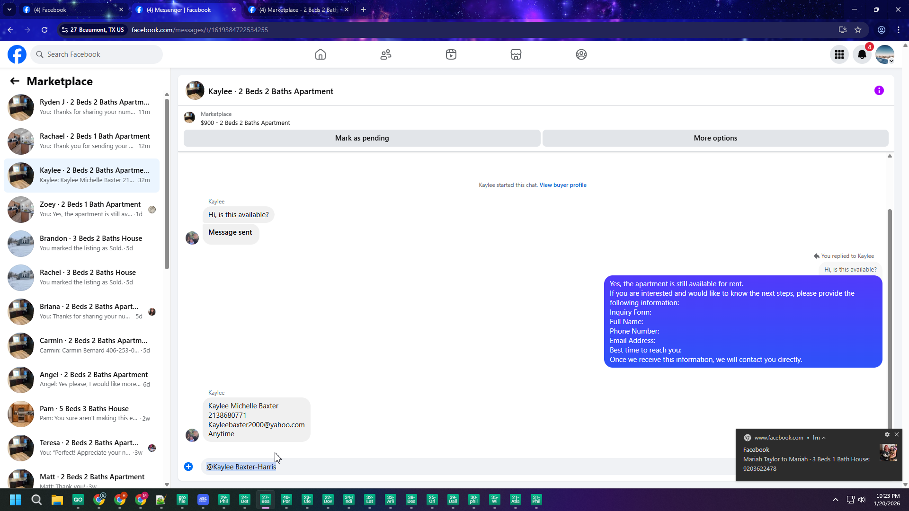This screenshot has height=511, width=909.
Task: Click the message input field
Action: [469, 467]
